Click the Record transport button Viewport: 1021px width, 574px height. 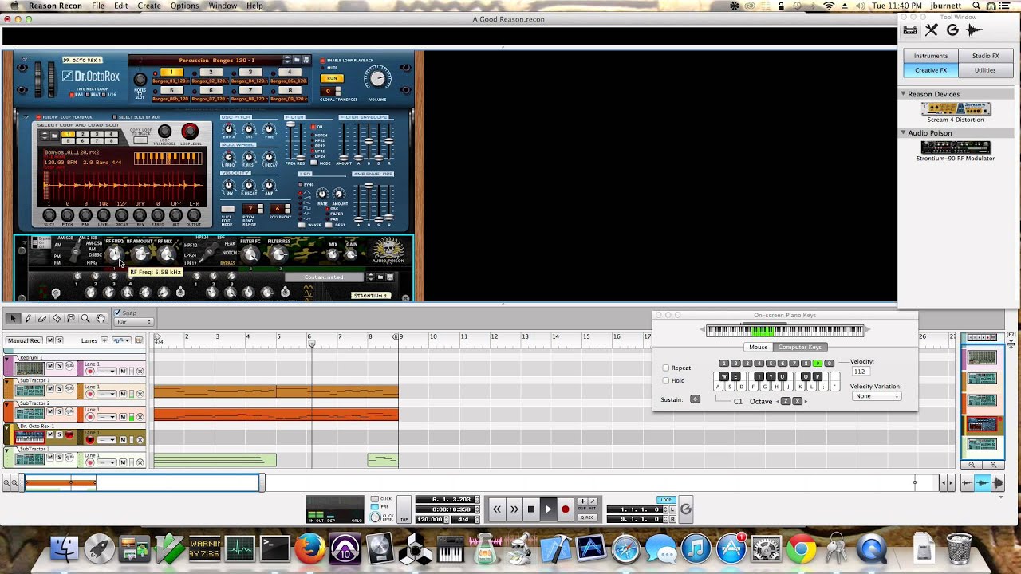[x=566, y=509]
